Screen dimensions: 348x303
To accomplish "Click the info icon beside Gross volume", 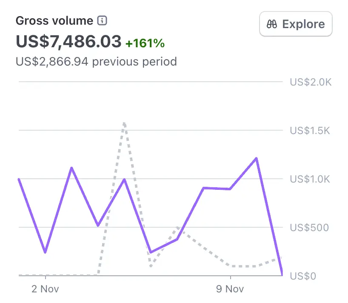I will coord(102,20).
